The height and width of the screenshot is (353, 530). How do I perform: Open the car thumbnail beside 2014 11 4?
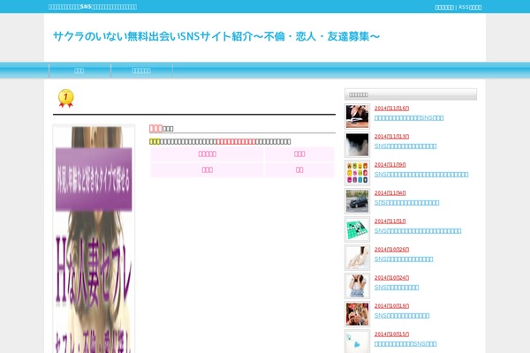point(357,201)
